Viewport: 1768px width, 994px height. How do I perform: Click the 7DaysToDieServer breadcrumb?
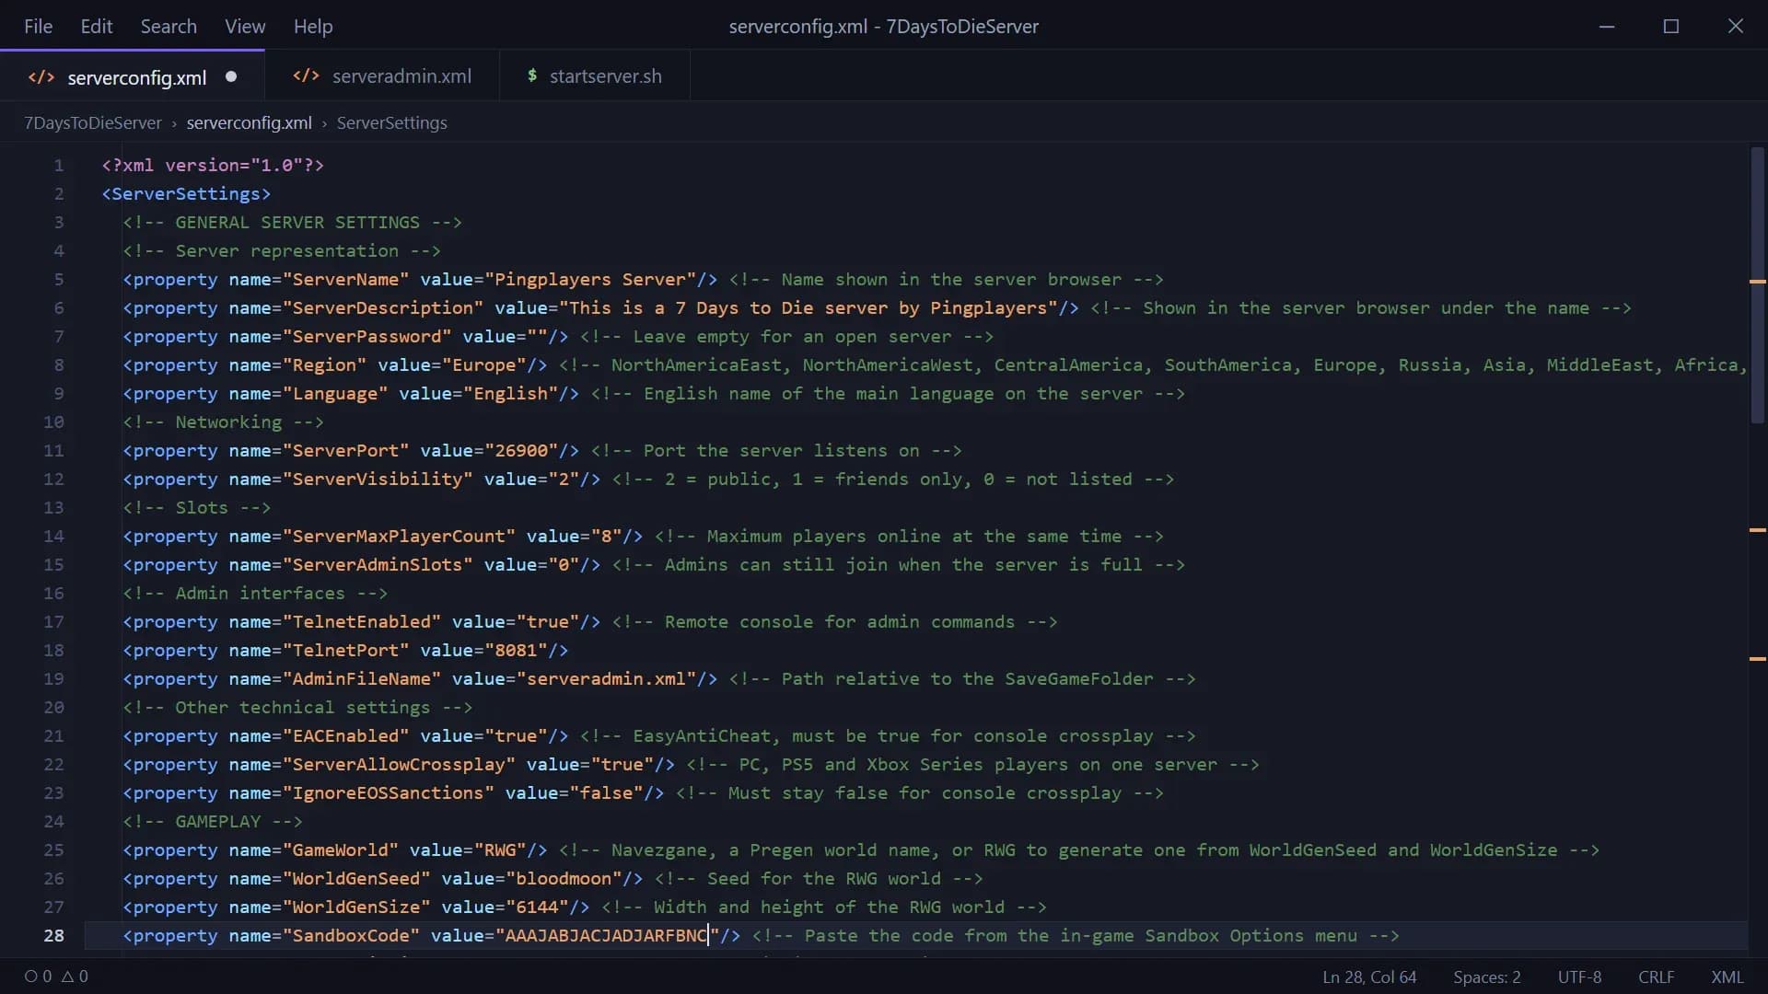(x=92, y=122)
